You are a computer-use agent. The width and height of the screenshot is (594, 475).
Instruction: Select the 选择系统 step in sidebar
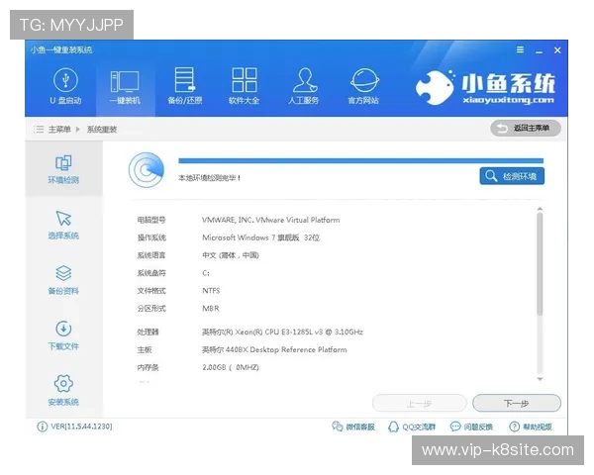[63, 226]
